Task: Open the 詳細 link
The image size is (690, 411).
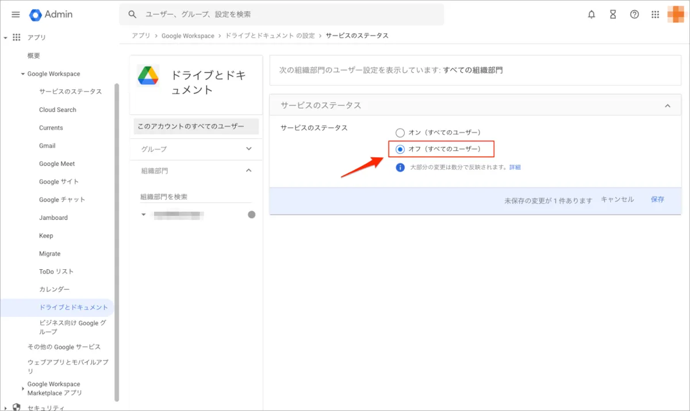Action: pos(515,168)
